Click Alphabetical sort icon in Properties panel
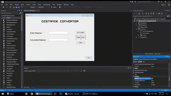Image resolution: width=171 pixels, height=96 pixels. coord(136,62)
